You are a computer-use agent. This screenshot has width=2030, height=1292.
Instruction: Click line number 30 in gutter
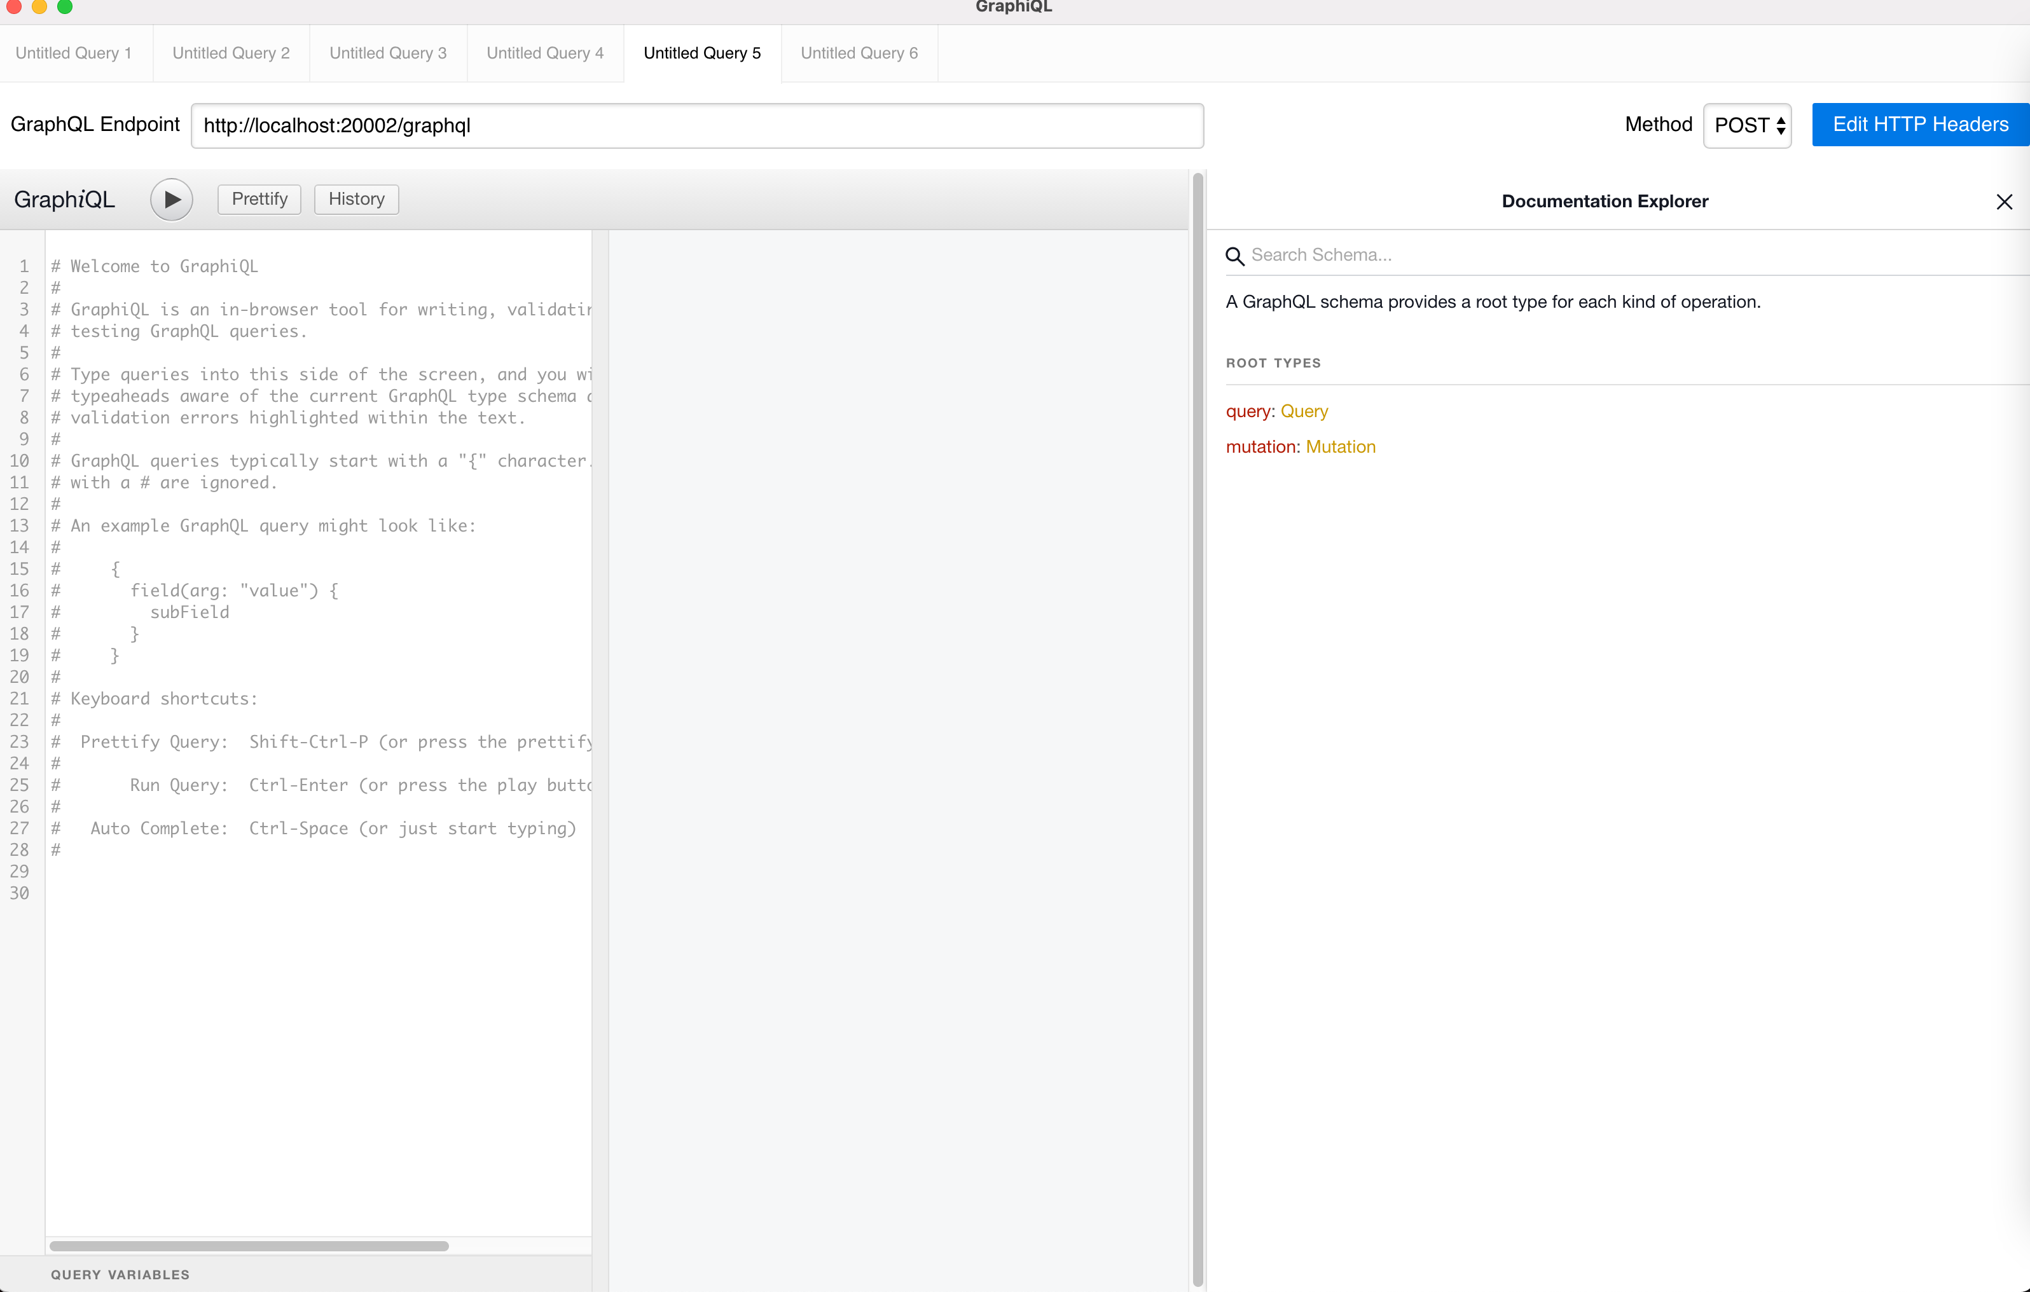click(19, 893)
